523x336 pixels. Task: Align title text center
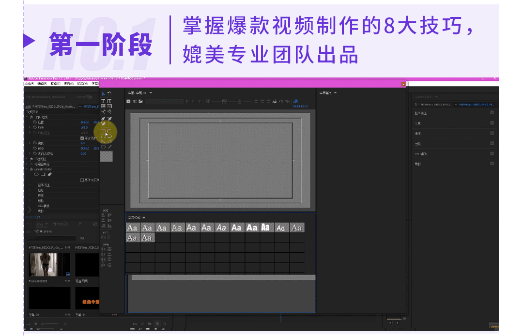[262, 101]
